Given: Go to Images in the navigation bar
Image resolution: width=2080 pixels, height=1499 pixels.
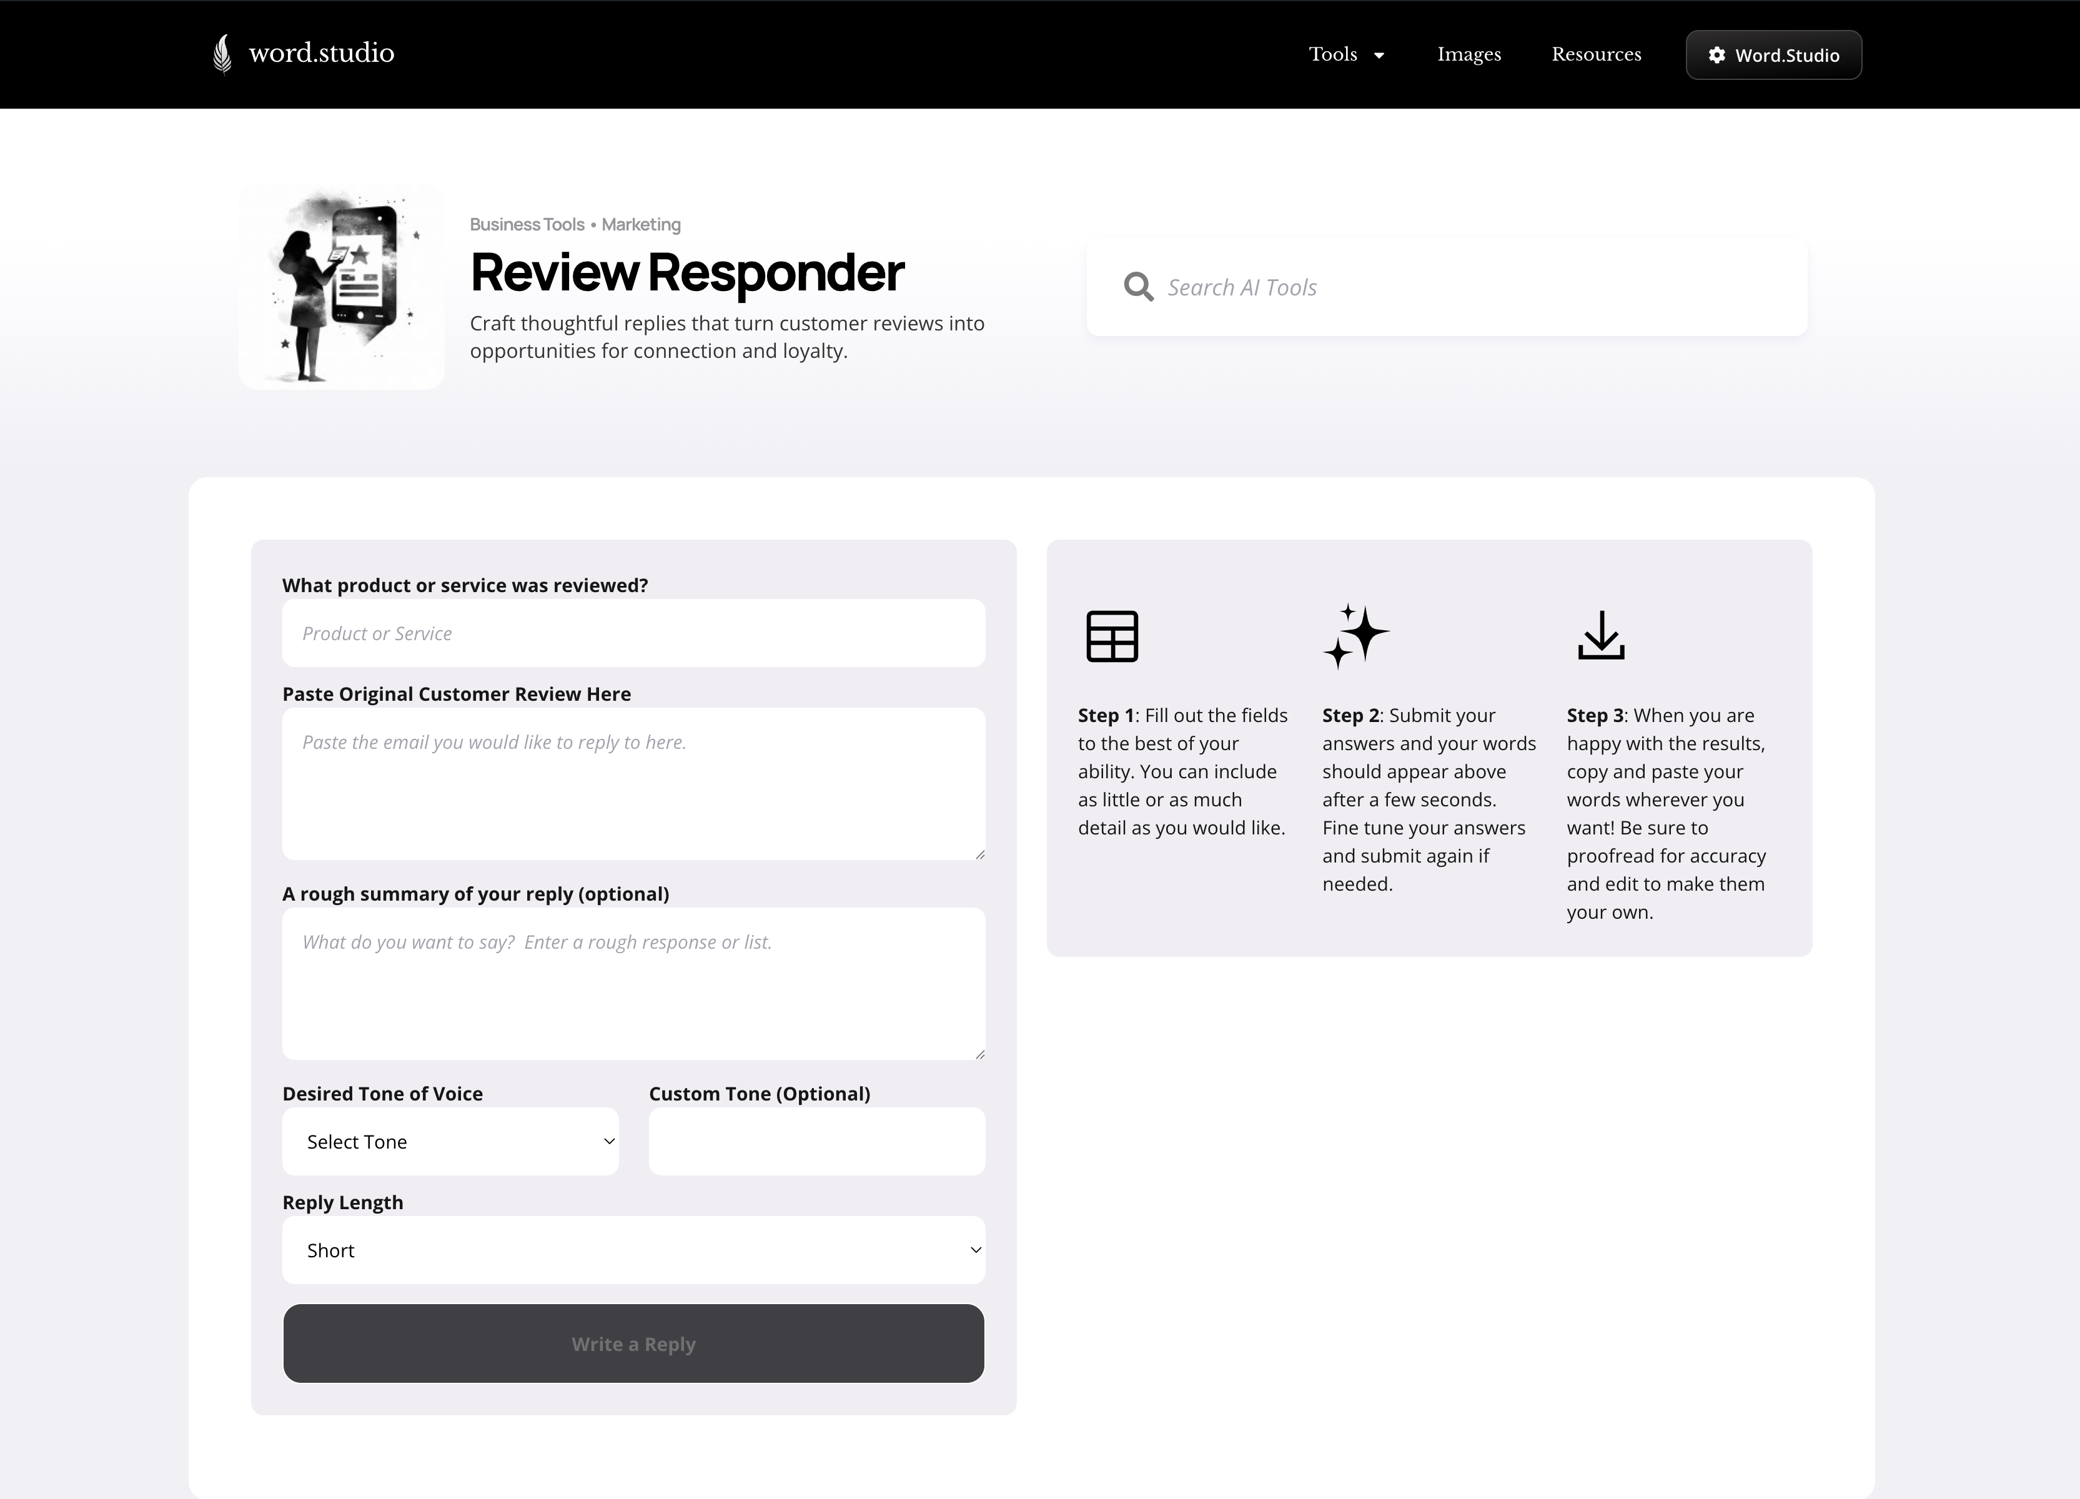Looking at the screenshot, I should coord(1468,54).
